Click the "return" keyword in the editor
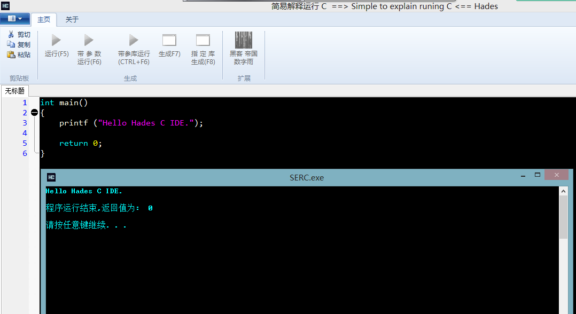The width and height of the screenshot is (576, 314). pos(74,143)
